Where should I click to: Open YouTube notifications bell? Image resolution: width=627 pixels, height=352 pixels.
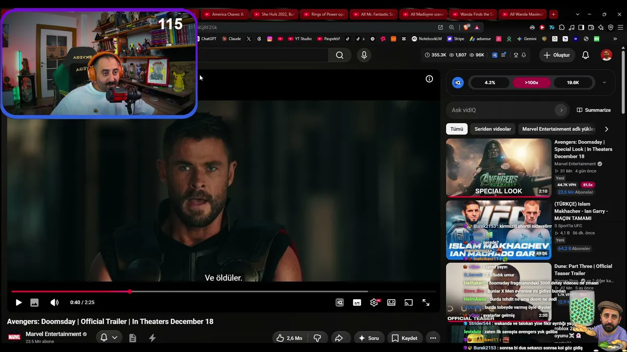pyautogui.click(x=585, y=55)
